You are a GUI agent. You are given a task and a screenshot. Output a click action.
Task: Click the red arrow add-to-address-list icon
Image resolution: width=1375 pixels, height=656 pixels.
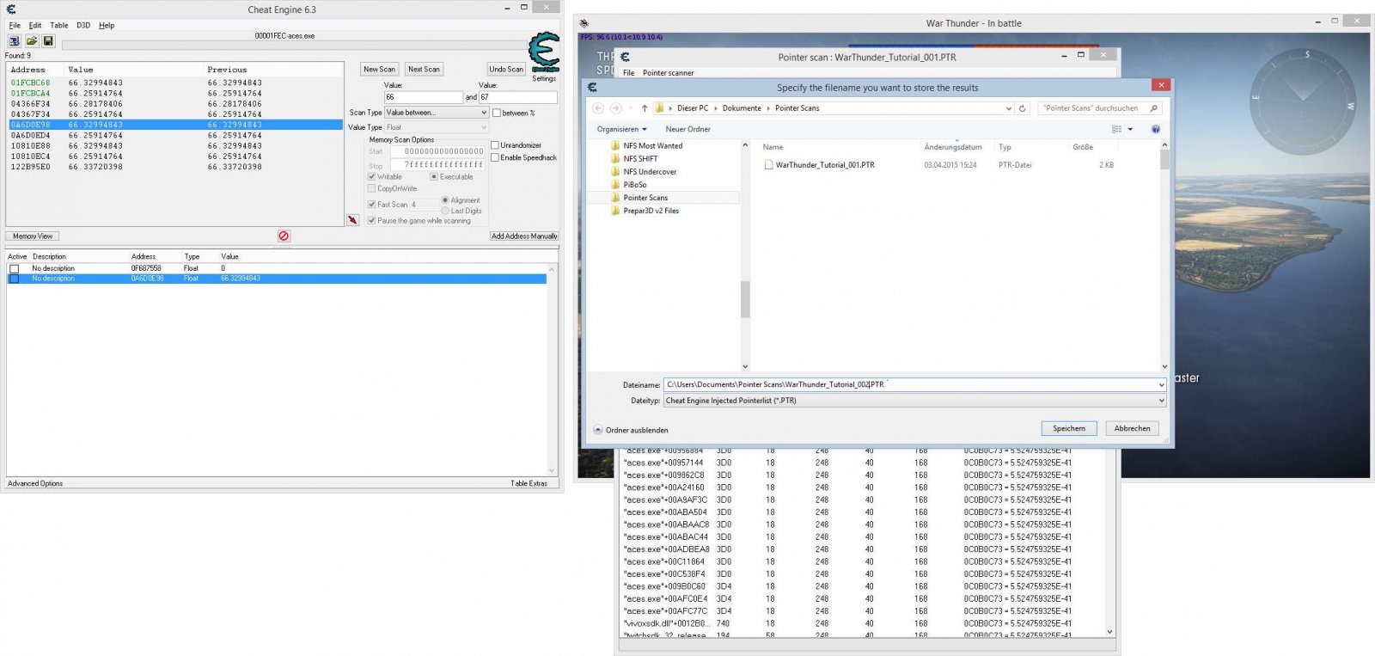pyautogui.click(x=352, y=220)
